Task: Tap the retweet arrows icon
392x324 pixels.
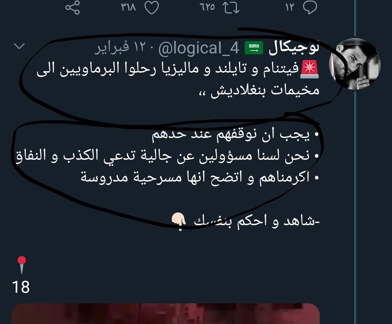Action: (231, 8)
